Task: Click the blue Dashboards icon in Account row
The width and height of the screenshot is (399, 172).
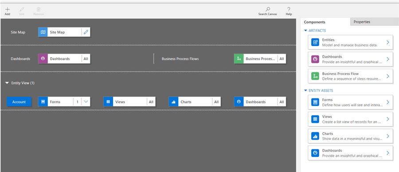Action: [x=239, y=102]
